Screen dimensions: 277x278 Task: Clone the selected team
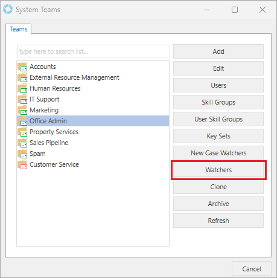(x=218, y=187)
